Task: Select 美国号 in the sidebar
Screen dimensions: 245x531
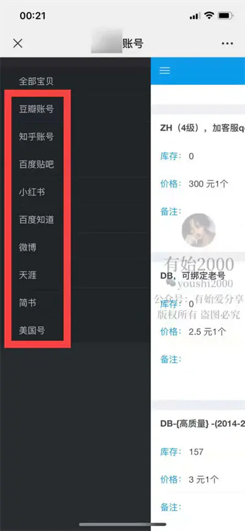Action: (32, 330)
